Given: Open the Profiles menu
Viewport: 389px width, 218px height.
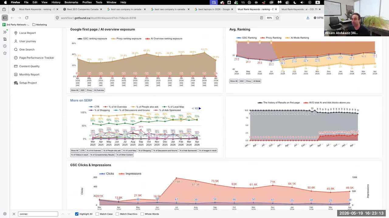Looking at the screenshot, I should [87, 2].
